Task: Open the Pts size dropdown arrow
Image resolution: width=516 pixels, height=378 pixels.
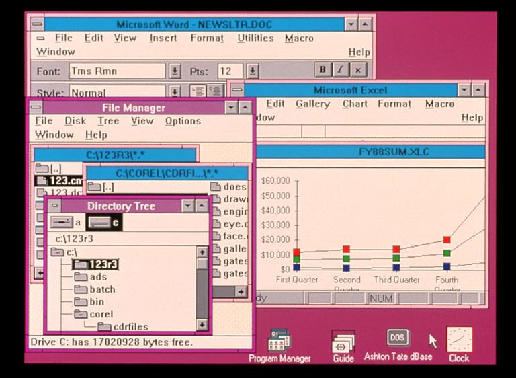Action: click(x=253, y=71)
